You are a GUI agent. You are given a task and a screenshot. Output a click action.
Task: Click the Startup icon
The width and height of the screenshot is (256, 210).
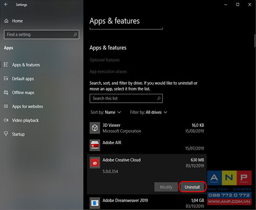(x=6, y=134)
